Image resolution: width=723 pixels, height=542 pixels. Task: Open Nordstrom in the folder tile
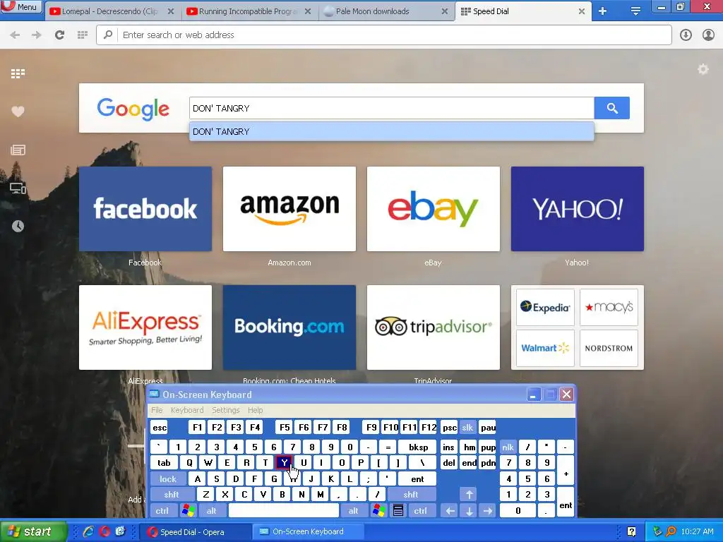[x=609, y=348]
